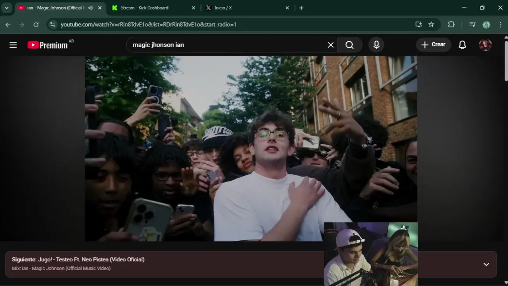Open a new browser tab
Screen dimensions: 508x286
[301, 8]
